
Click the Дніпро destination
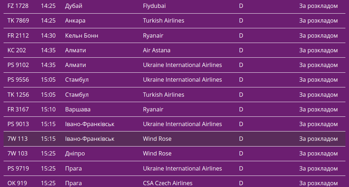tap(75, 153)
